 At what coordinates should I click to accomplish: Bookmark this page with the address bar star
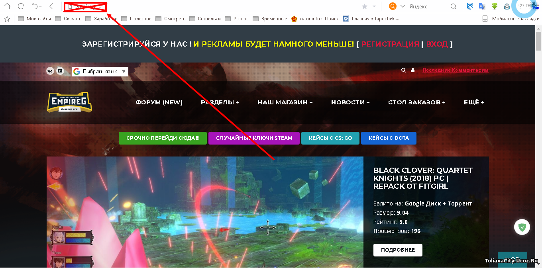click(364, 6)
